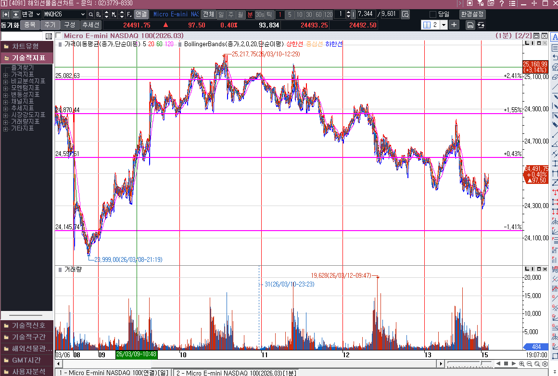Open the 차트유형 sidebar section
The height and width of the screenshot is (376, 558).
point(26,46)
